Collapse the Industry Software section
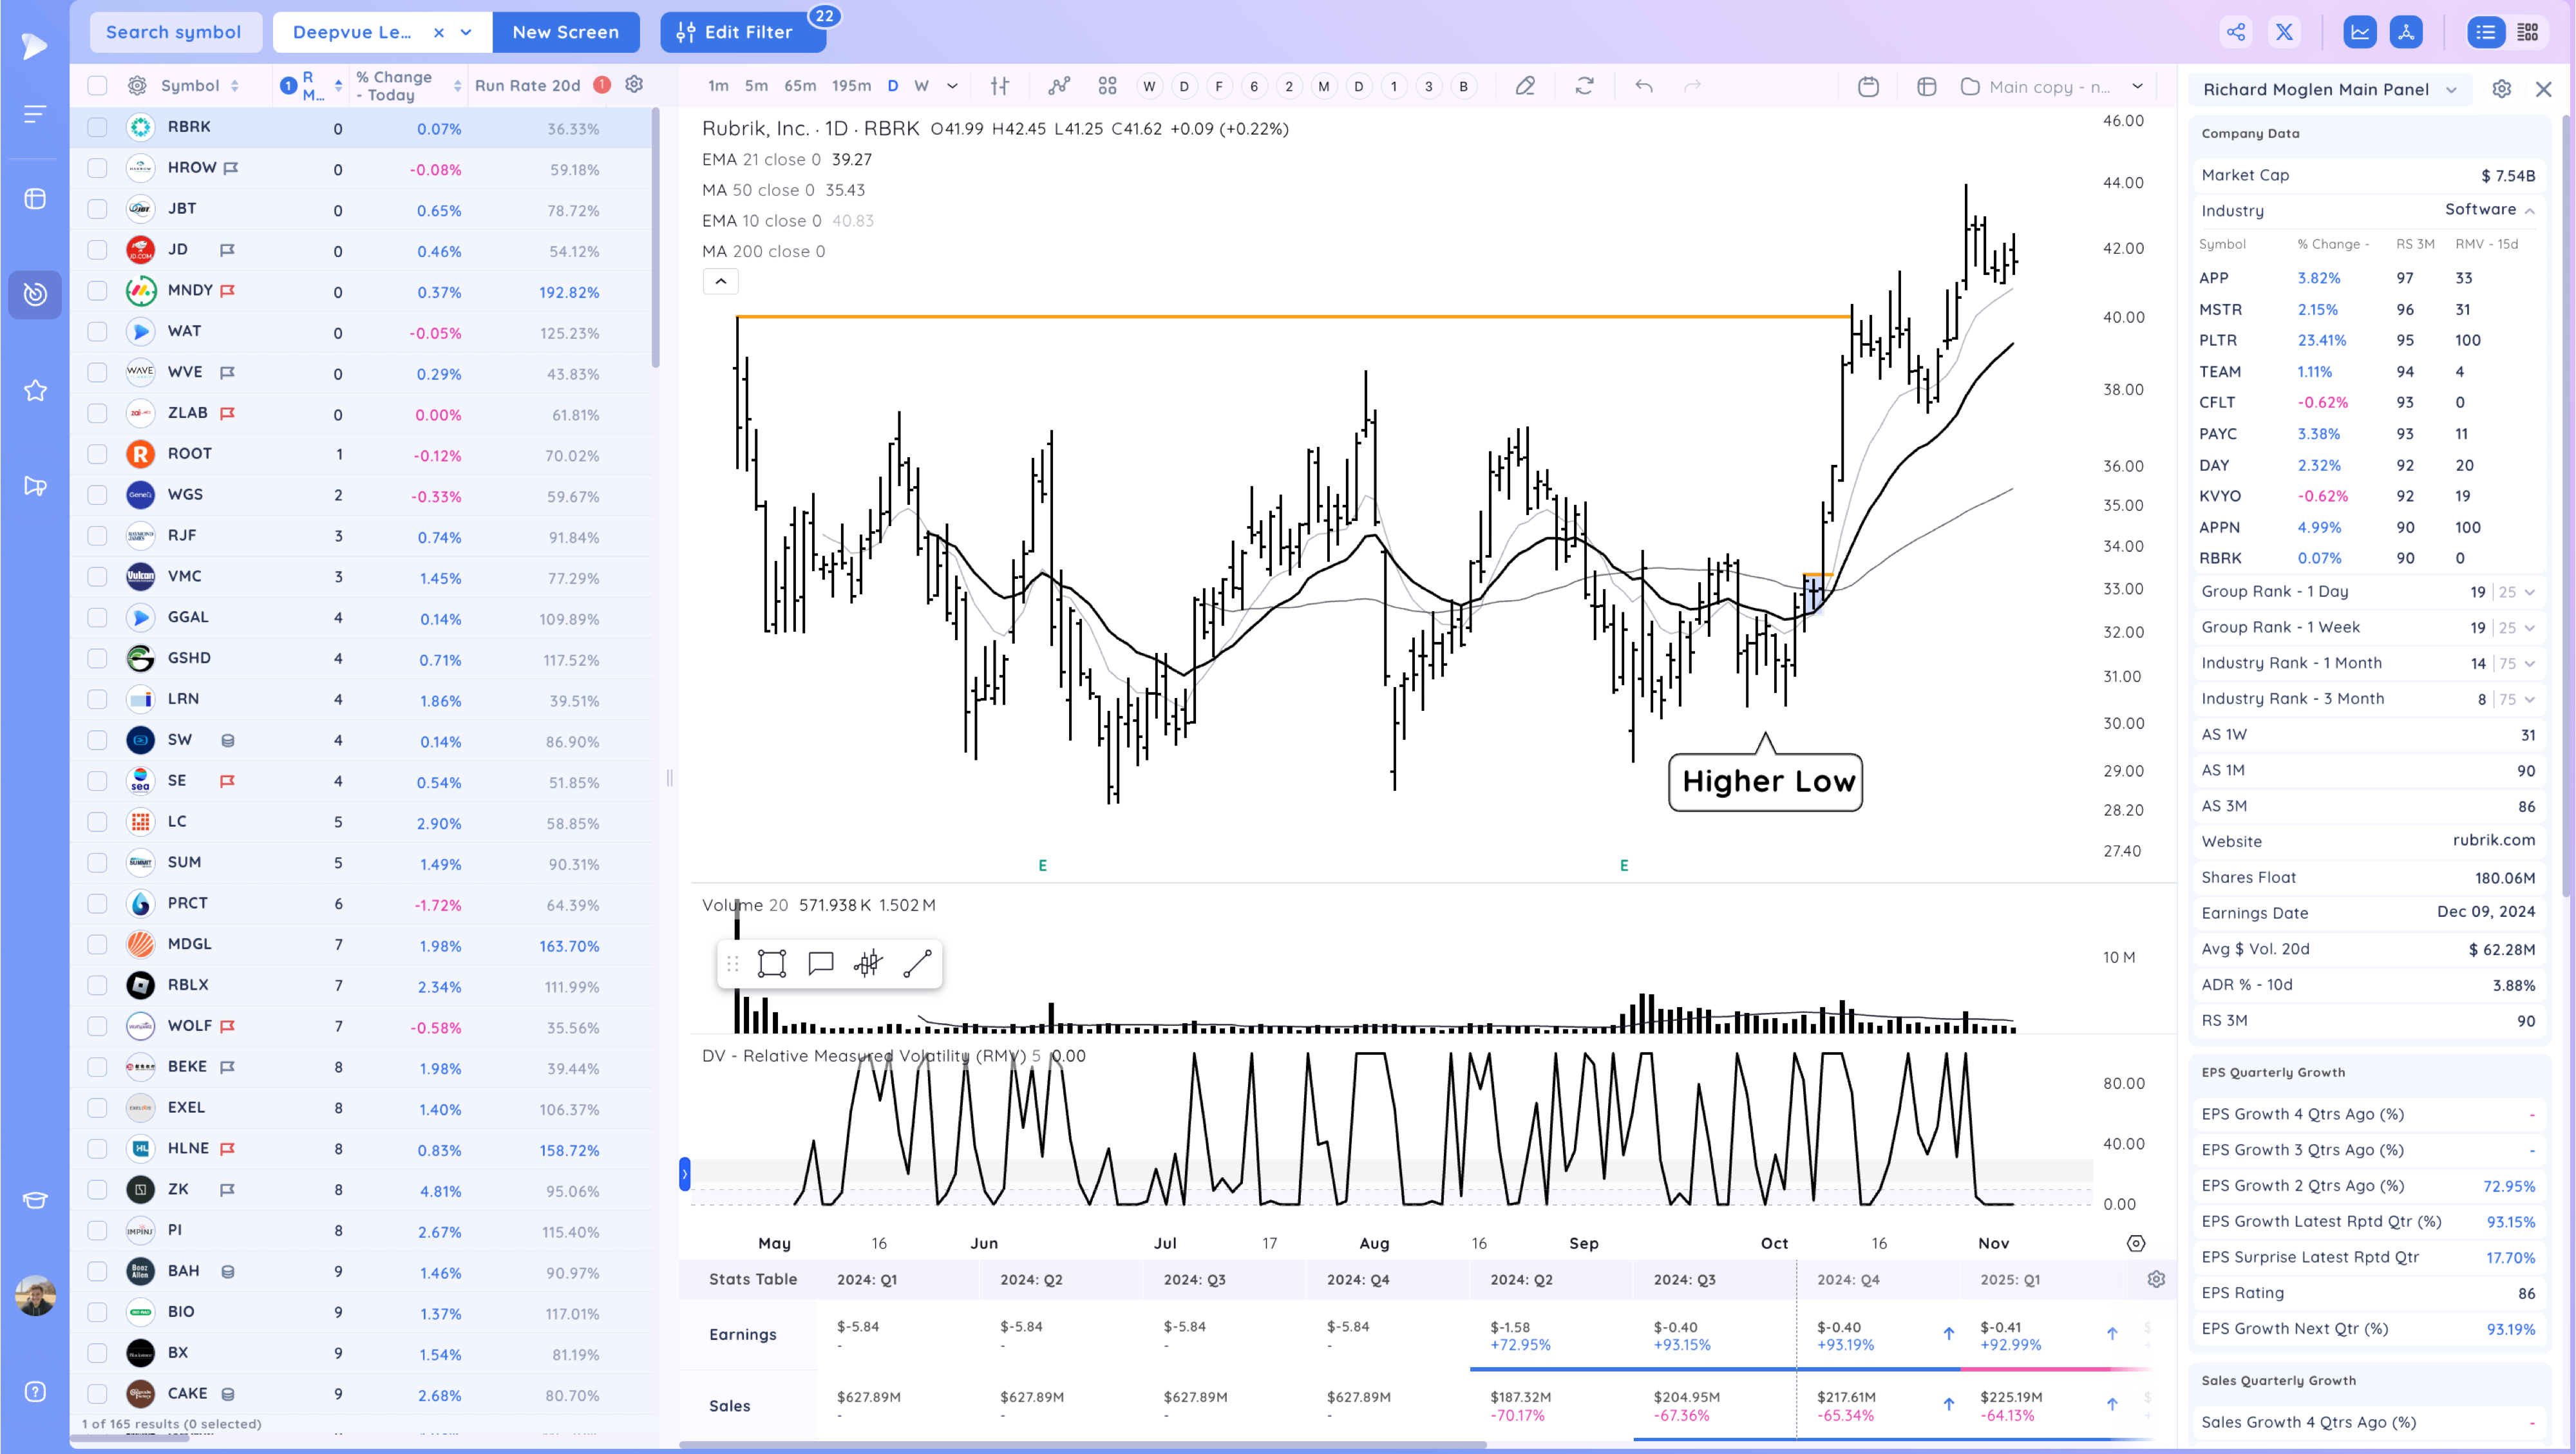The width and height of the screenshot is (2576, 1454). point(2529,210)
